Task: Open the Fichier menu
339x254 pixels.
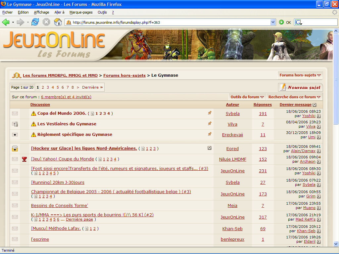Action: (x=7, y=12)
